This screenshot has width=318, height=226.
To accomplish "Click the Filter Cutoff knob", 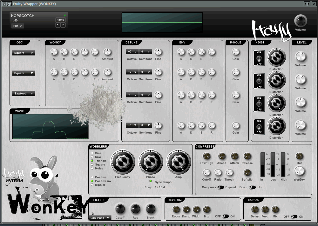I will coord(120,209).
